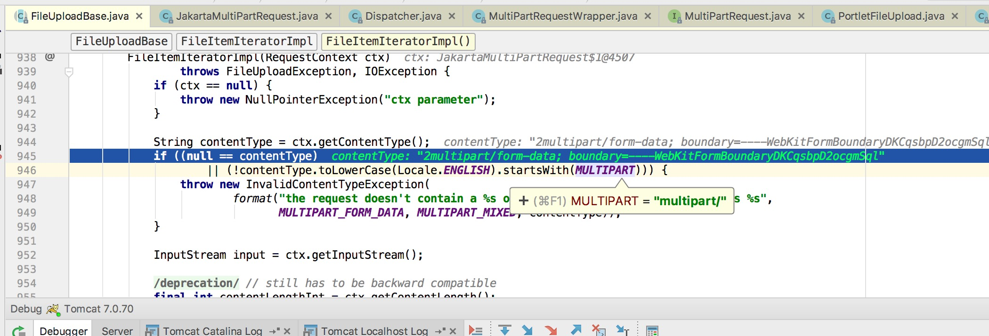The width and height of the screenshot is (989, 336).
Task: Close the Tomcat Localhost Log tab
Action: point(453,331)
